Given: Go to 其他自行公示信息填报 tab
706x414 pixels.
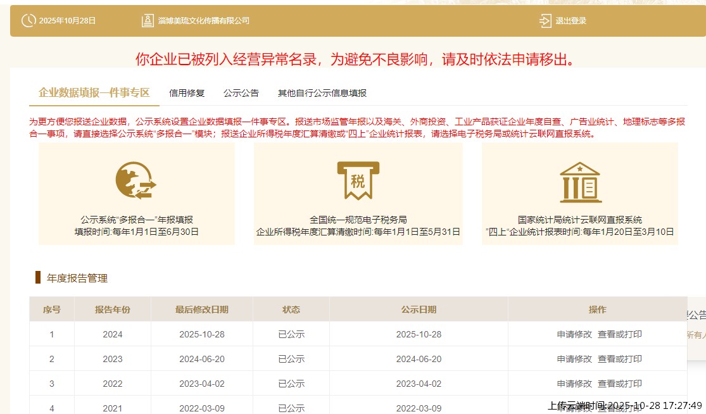Looking at the screenshot, I should (322, 93).
